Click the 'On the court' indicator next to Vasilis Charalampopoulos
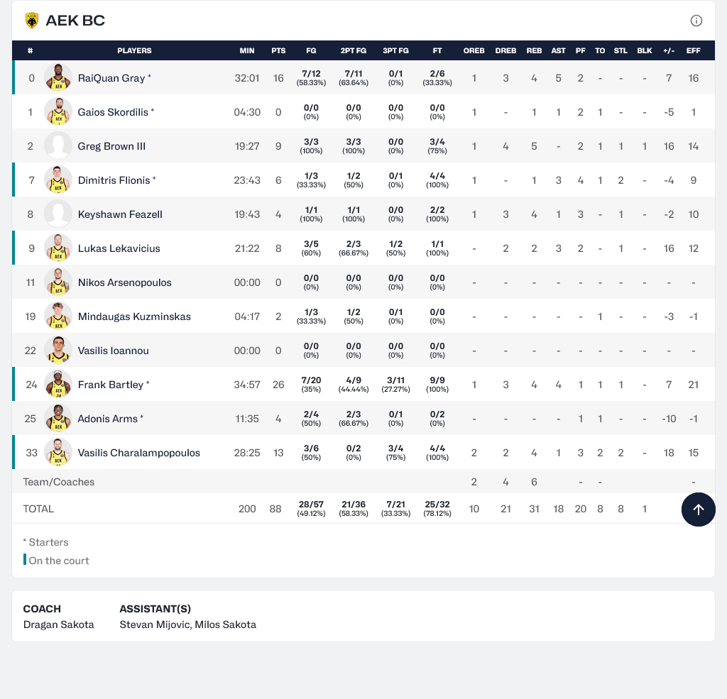The width and height of the screenshot is (727, 699). click(13, 452)
